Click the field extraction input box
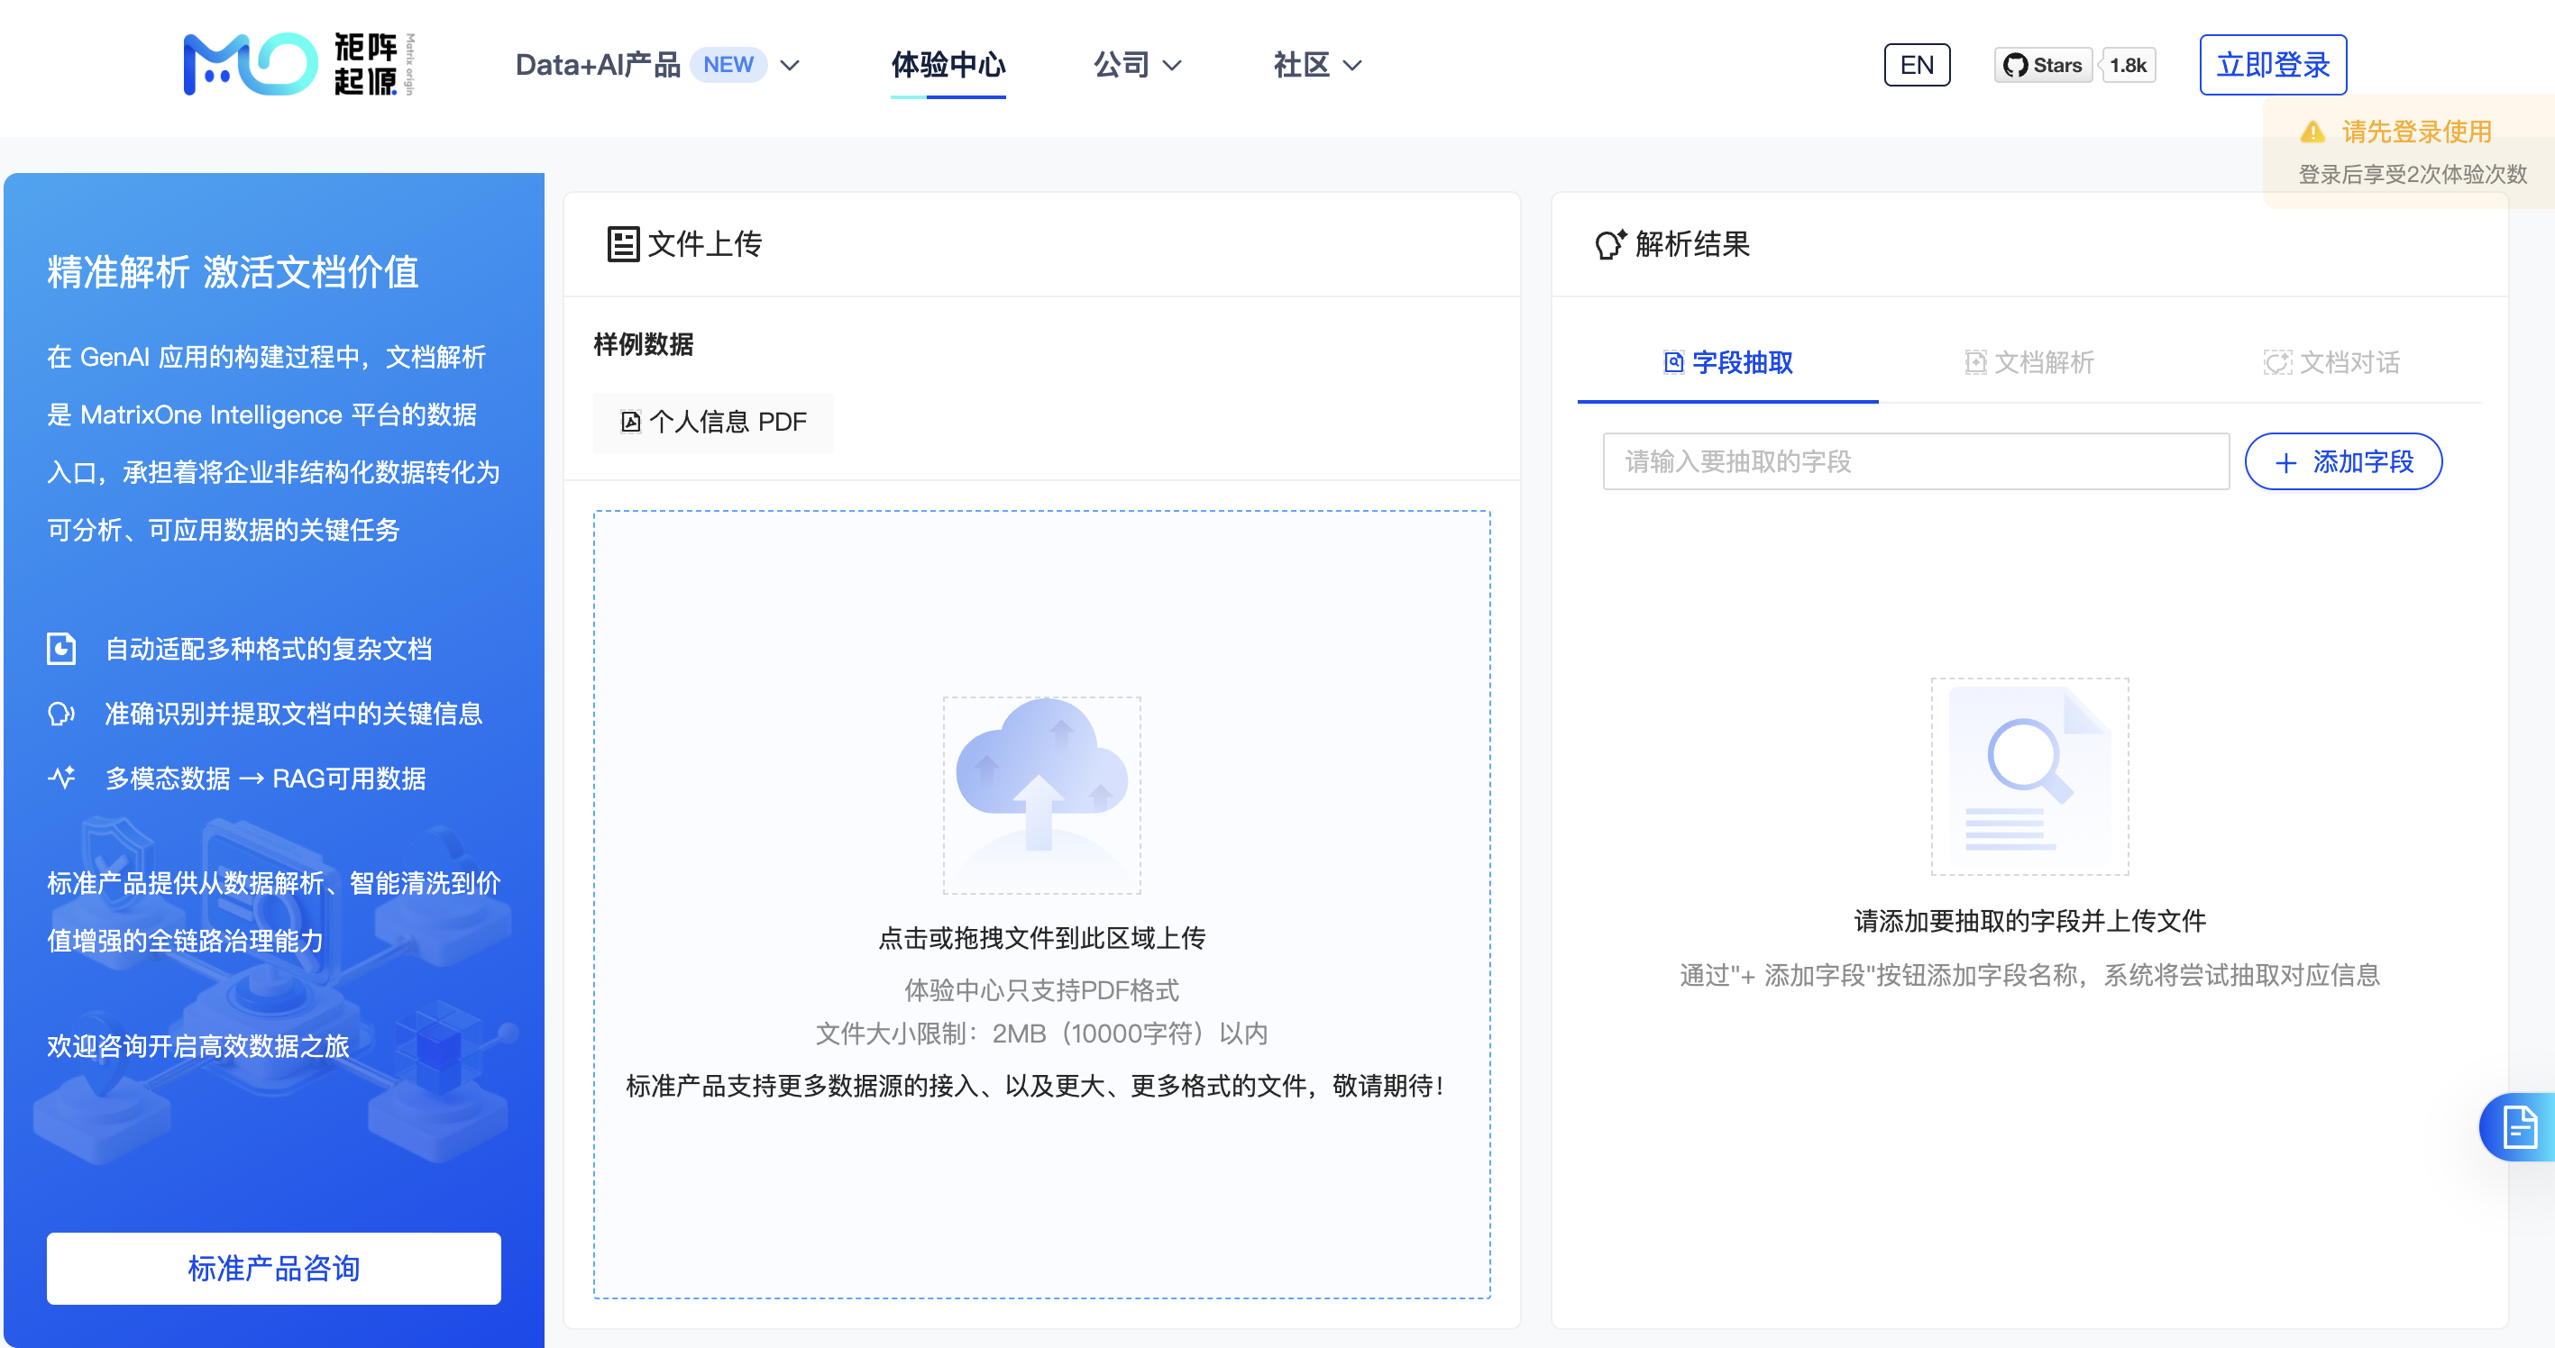2555x1348 pixels. click(x=1914, y=461)
